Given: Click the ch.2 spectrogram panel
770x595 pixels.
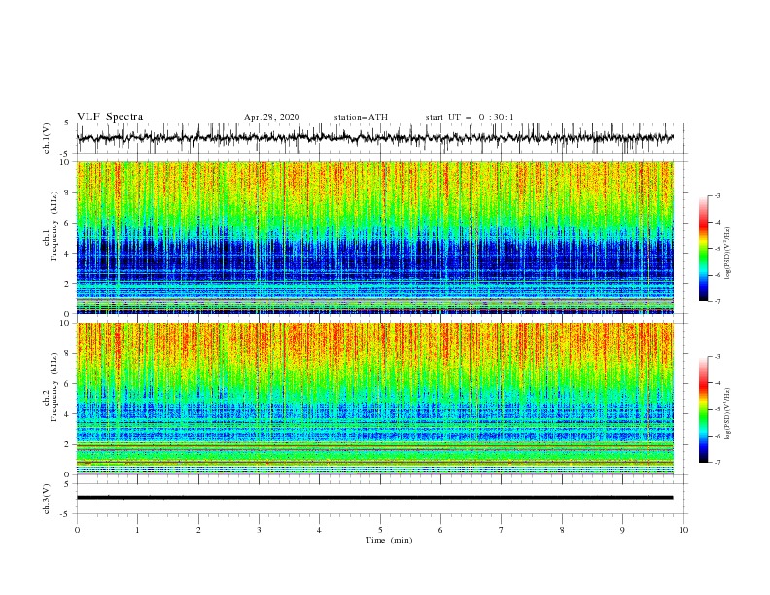Looking at the screenshot, I should coord(375,399).
